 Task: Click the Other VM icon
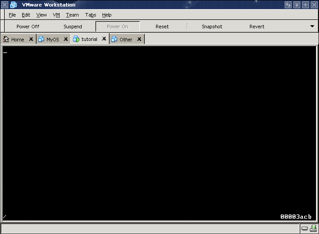pyautogui.click(x=114, y=39)
